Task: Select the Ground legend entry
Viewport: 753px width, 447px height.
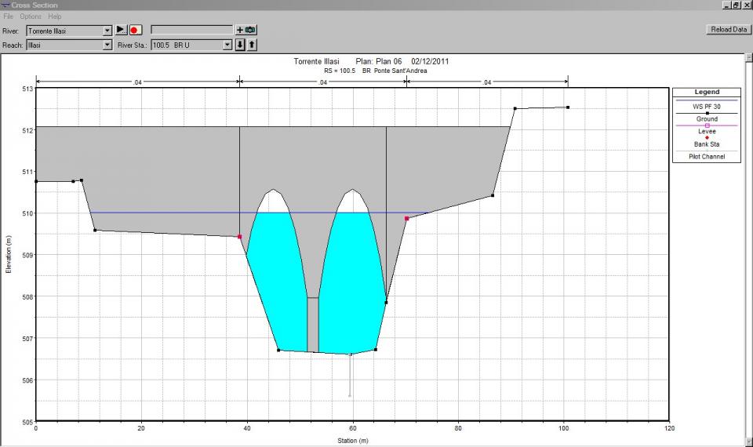Action: (x=707, y=119)
